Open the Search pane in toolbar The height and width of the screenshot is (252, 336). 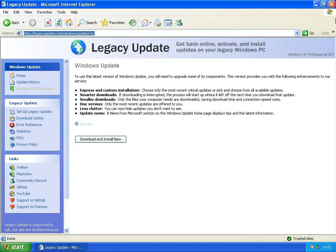87,23
